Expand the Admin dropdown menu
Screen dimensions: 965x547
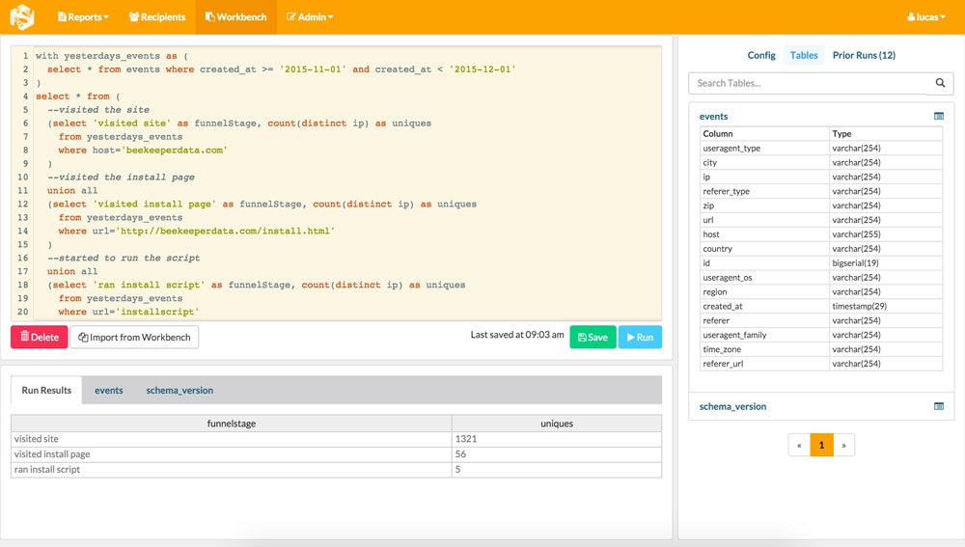tap(310, 17)
